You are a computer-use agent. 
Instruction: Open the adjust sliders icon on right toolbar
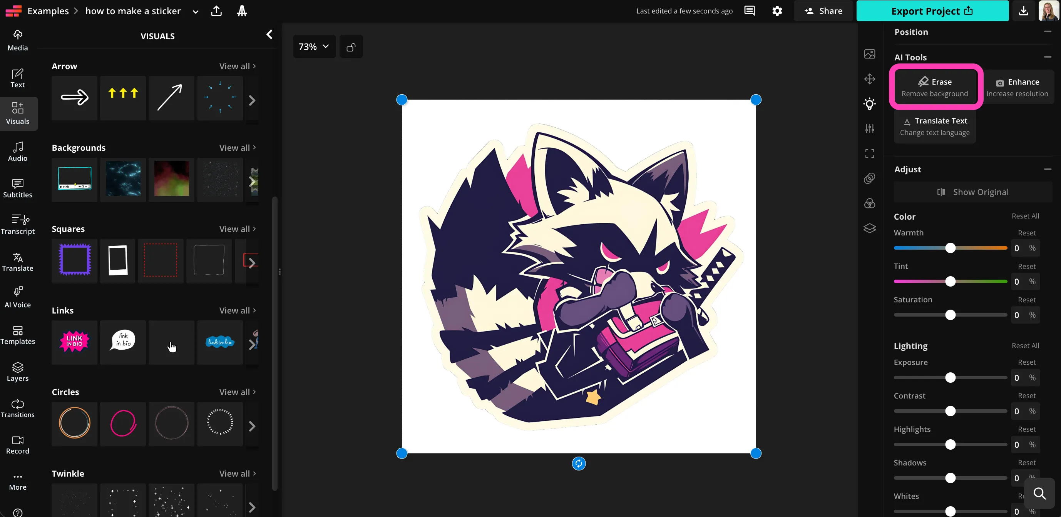click(x=870, y=128)
